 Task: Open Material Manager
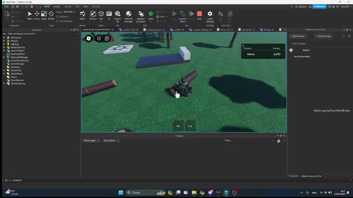[x=129, y=16]
